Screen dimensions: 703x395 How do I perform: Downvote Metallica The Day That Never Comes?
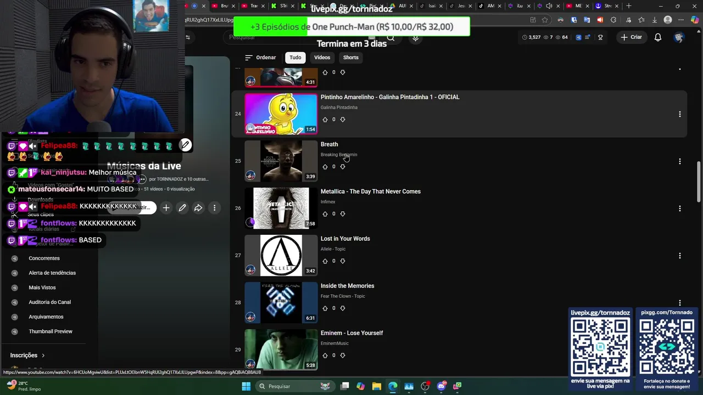tap(343, 214)
